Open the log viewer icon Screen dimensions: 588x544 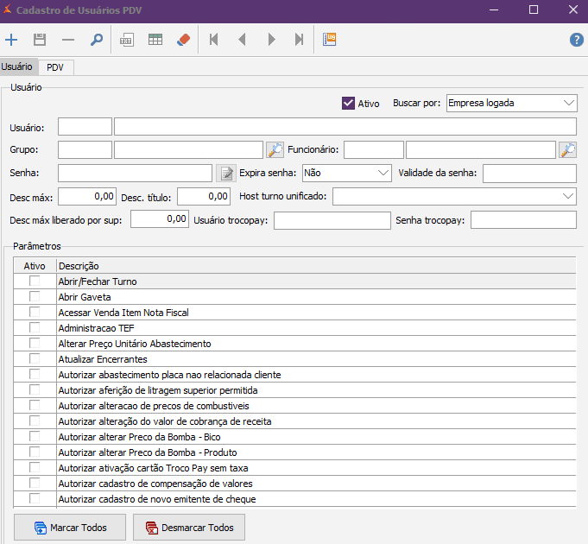coord(330,40)
